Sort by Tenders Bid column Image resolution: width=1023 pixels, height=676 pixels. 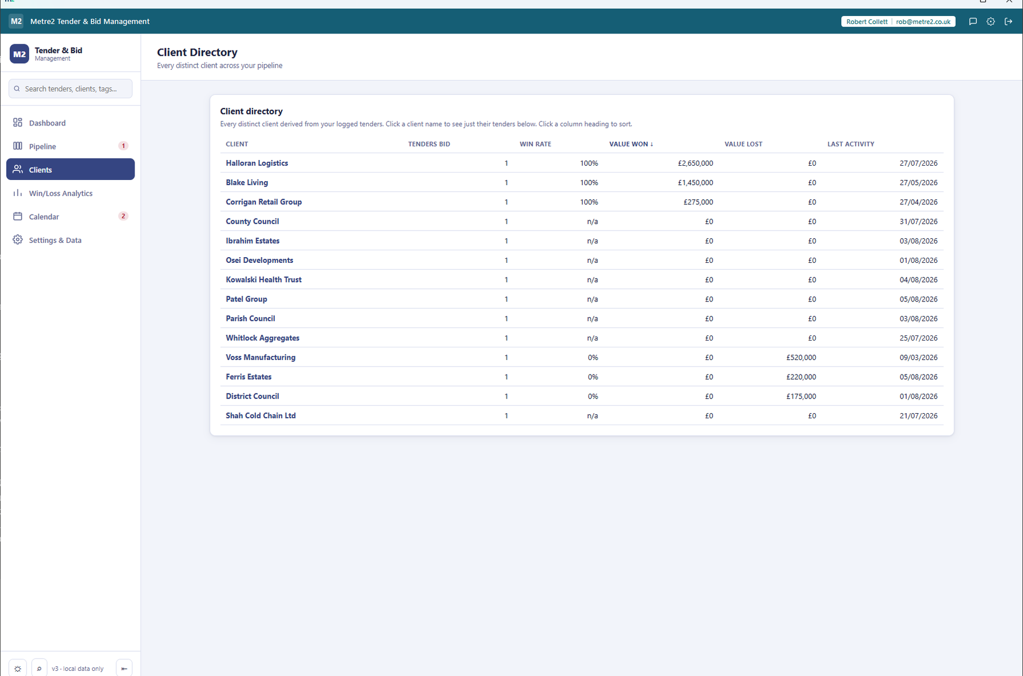429,144
